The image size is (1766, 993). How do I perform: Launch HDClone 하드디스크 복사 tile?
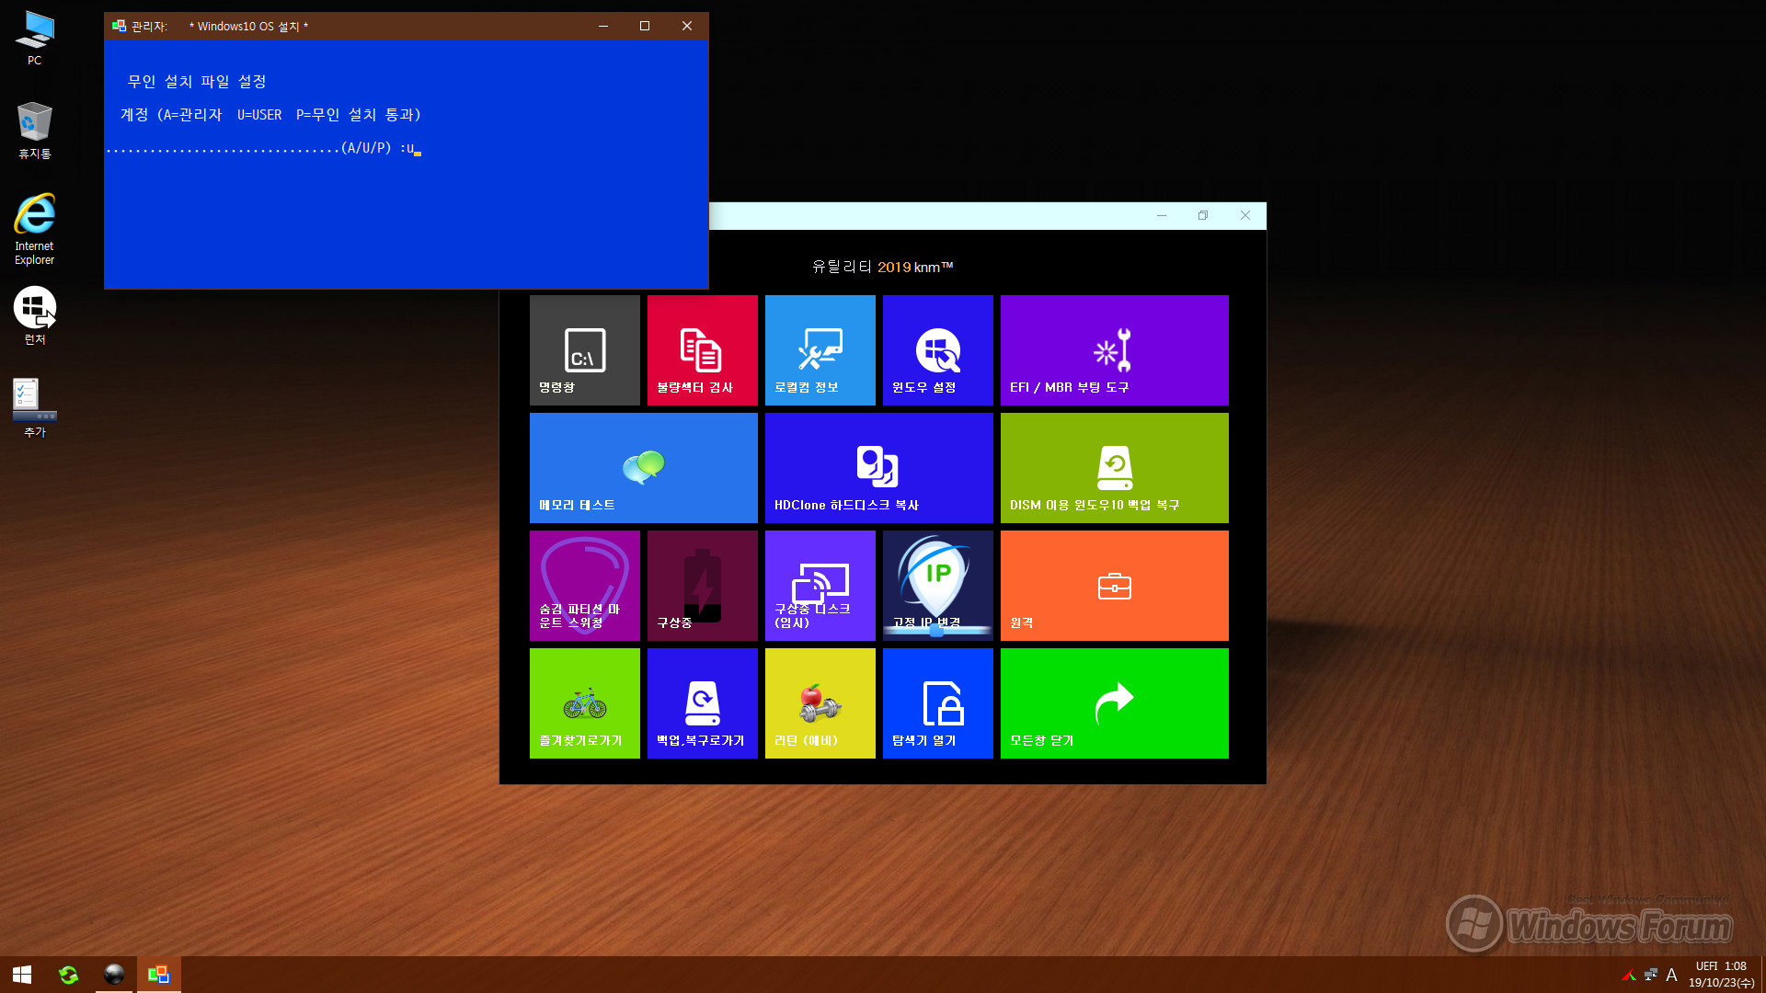click(879, 468)
